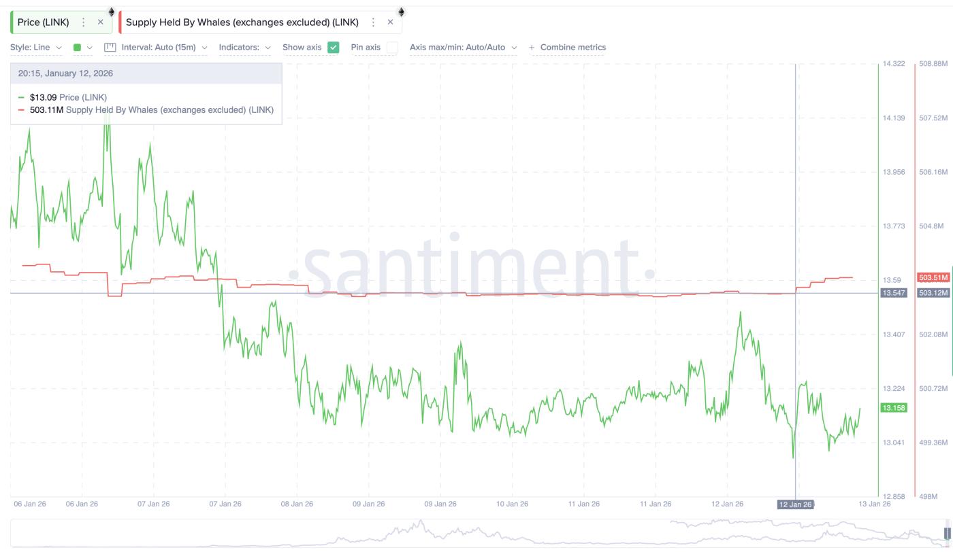The height and width of the screenshot is (552, 953).
Task: Click the grey 13.547 crosshair price label
Action: coord(893,293)
